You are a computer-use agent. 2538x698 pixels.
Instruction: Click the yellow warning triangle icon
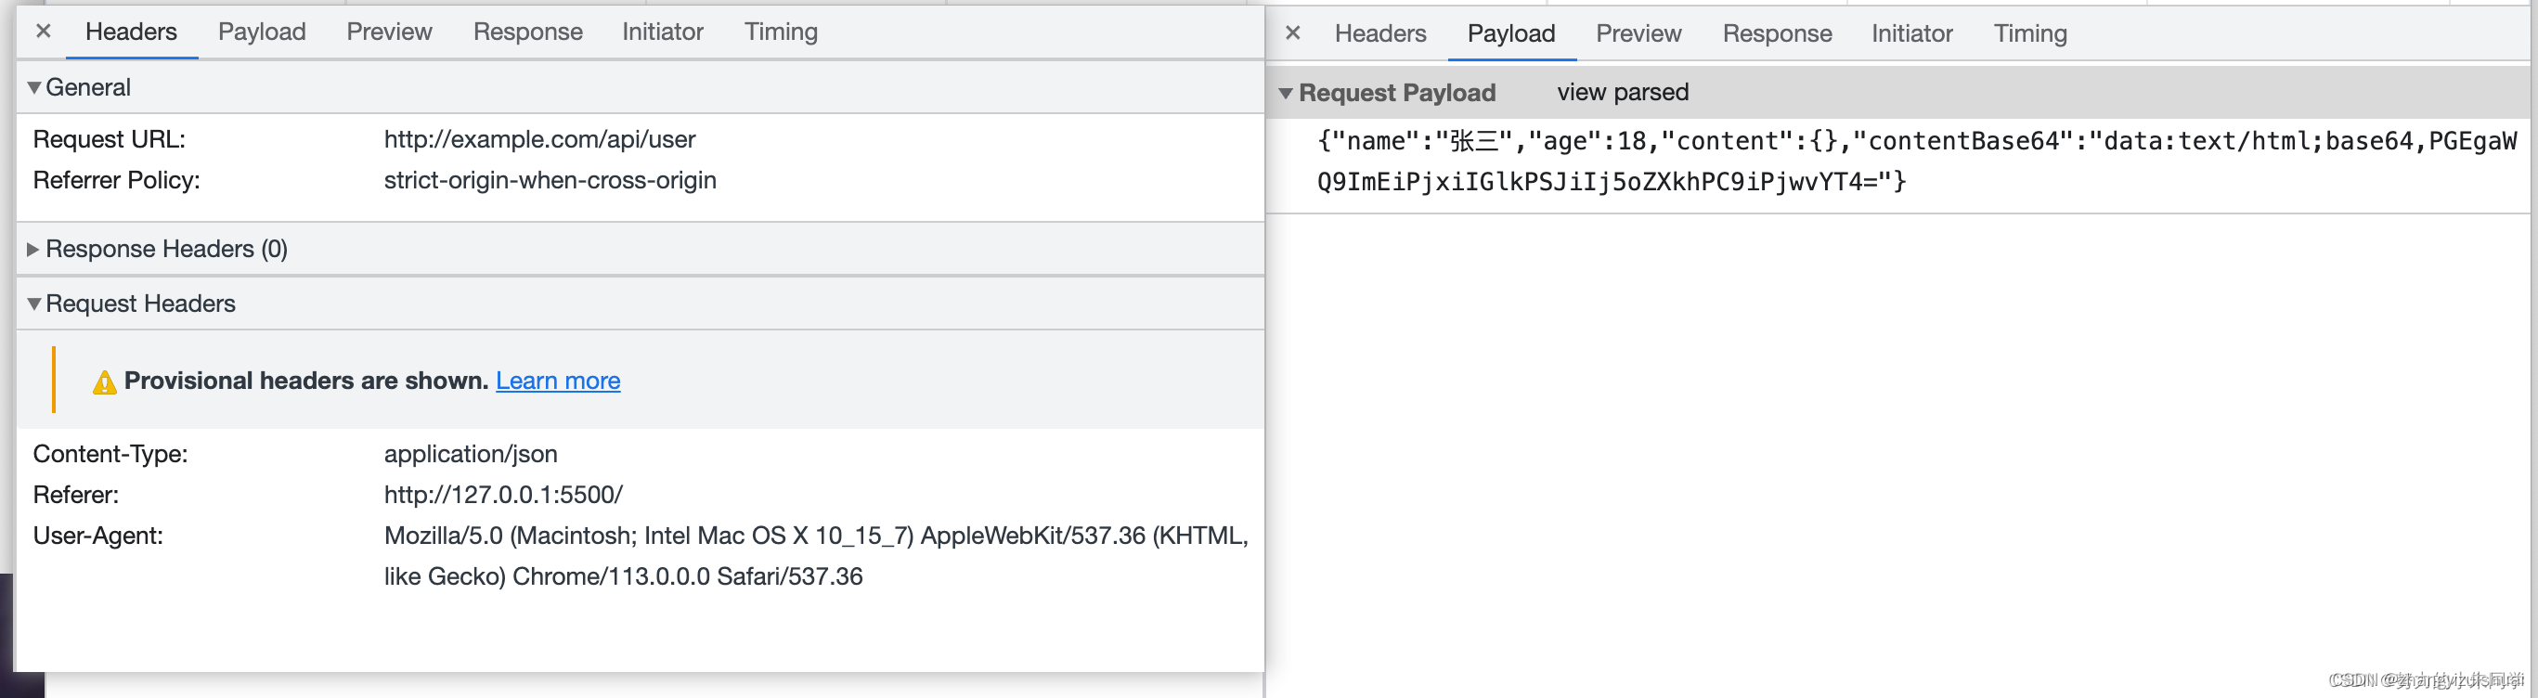(105, 382)
